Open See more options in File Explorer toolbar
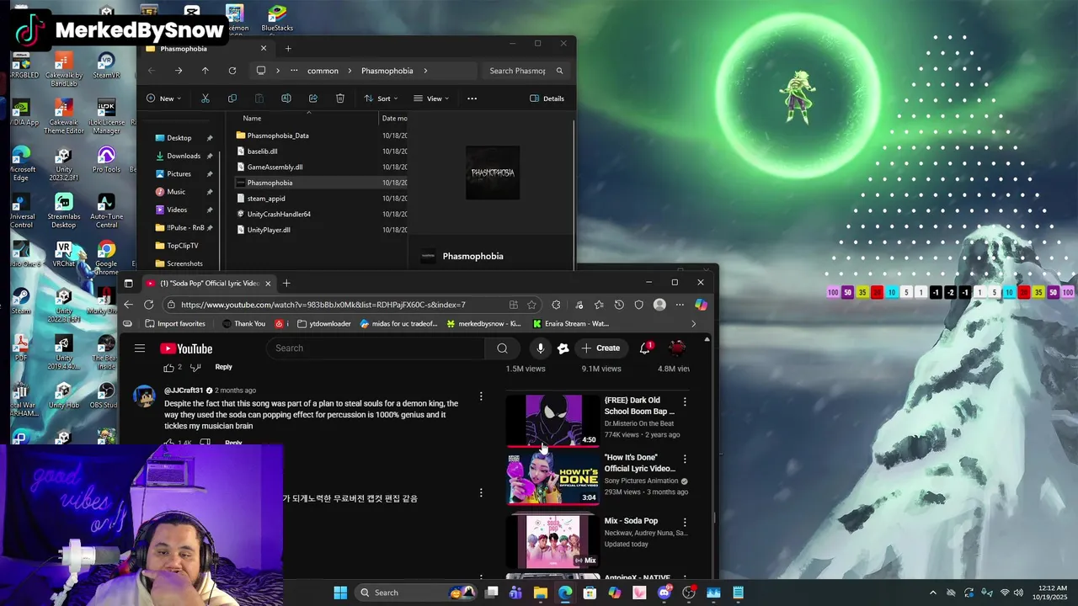Image resolution: width=1078 pixels, height=606 pixels. [x=472, y=98]
